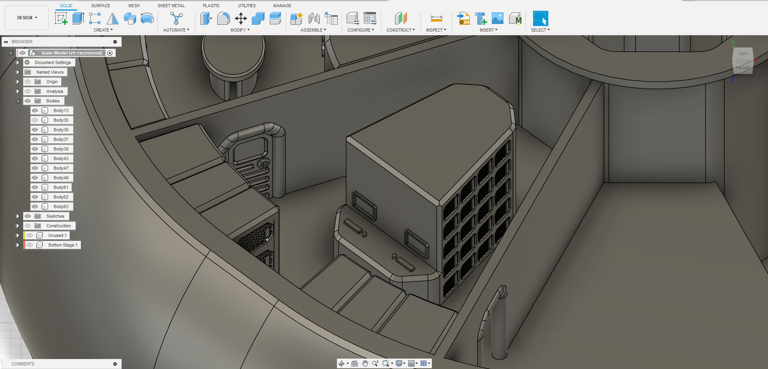The height and width of the screenshot is (369, 768).
Task: Click the Configure Model icon
Action: 353,18
